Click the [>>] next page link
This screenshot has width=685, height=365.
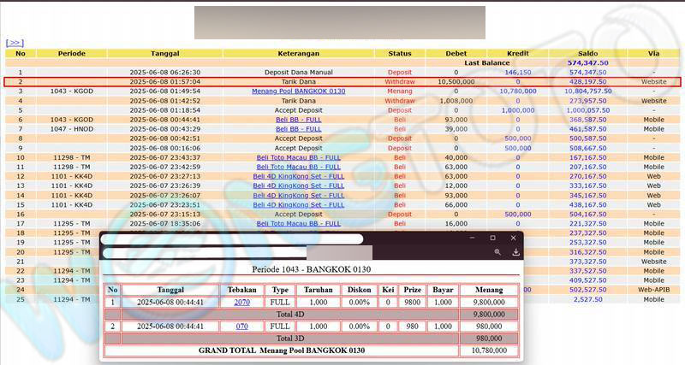(x=15, y=42)
